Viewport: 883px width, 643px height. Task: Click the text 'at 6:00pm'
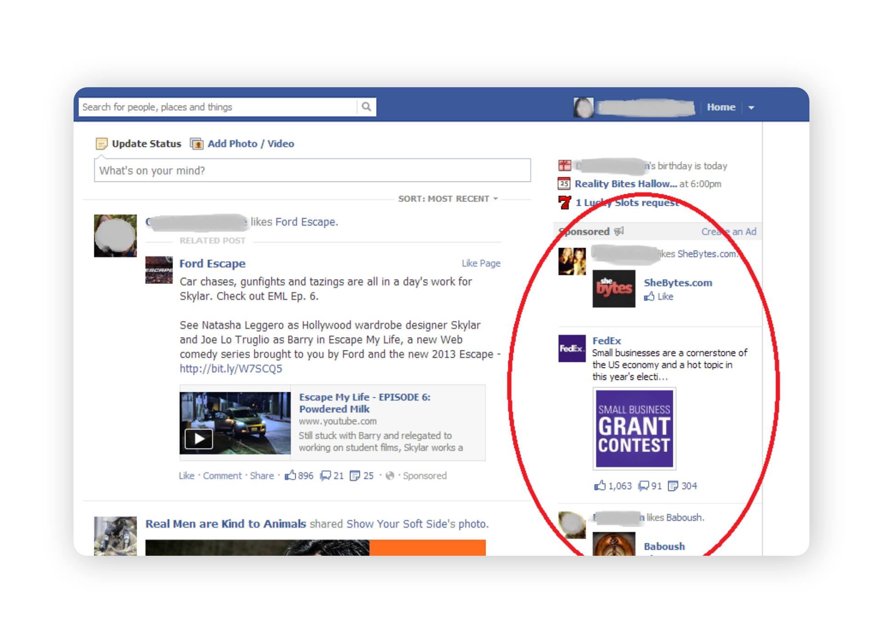pos(700,184)
